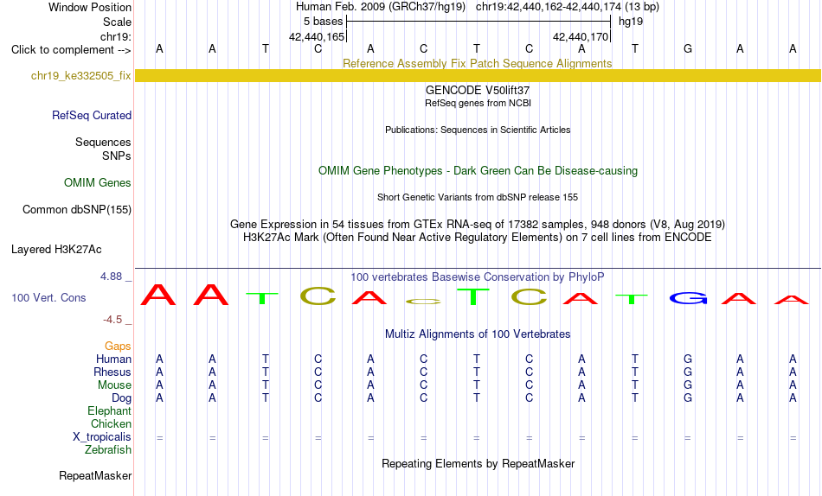Click Multiz Alignments of 100 Vertebrates title
The width and height of the screenshot is (822, 496).
pos(478,334)
